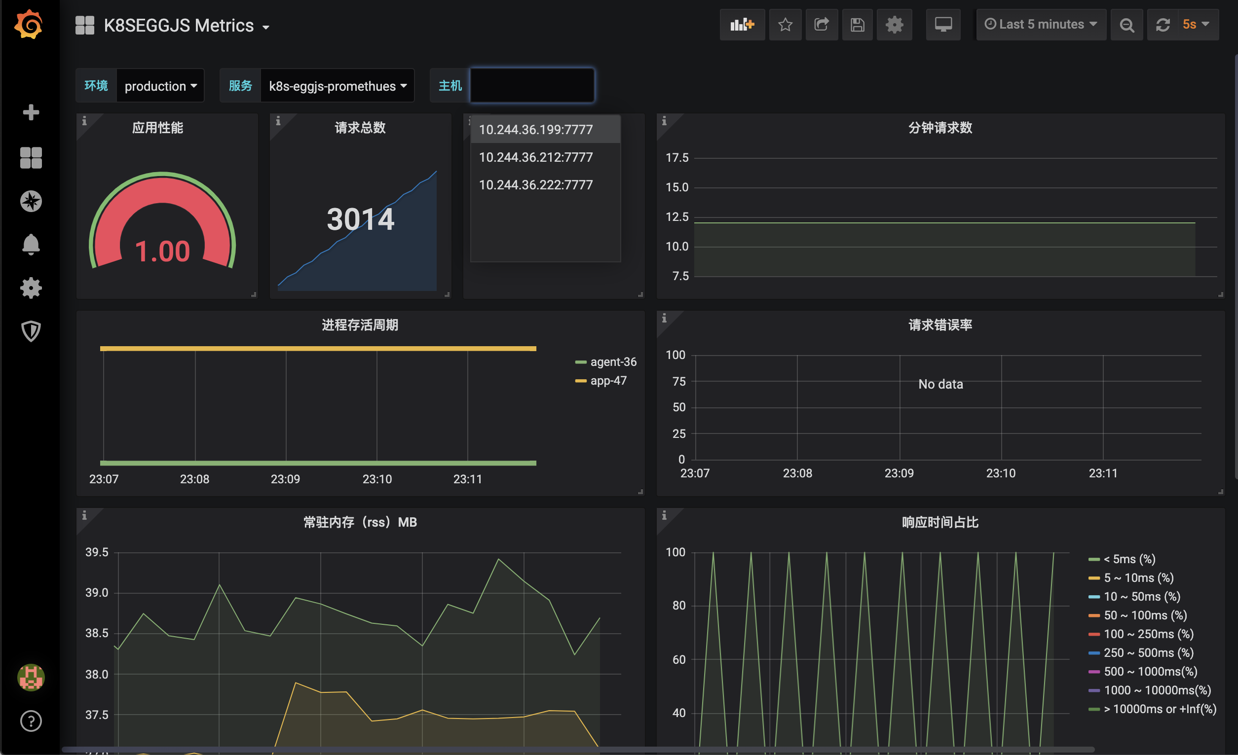
Task: Zoom out time range with magnifier
Action: pos(1126,25)
